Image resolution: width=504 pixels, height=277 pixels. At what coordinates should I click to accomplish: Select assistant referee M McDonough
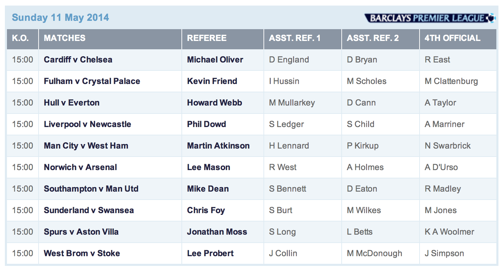click(374, 253)
